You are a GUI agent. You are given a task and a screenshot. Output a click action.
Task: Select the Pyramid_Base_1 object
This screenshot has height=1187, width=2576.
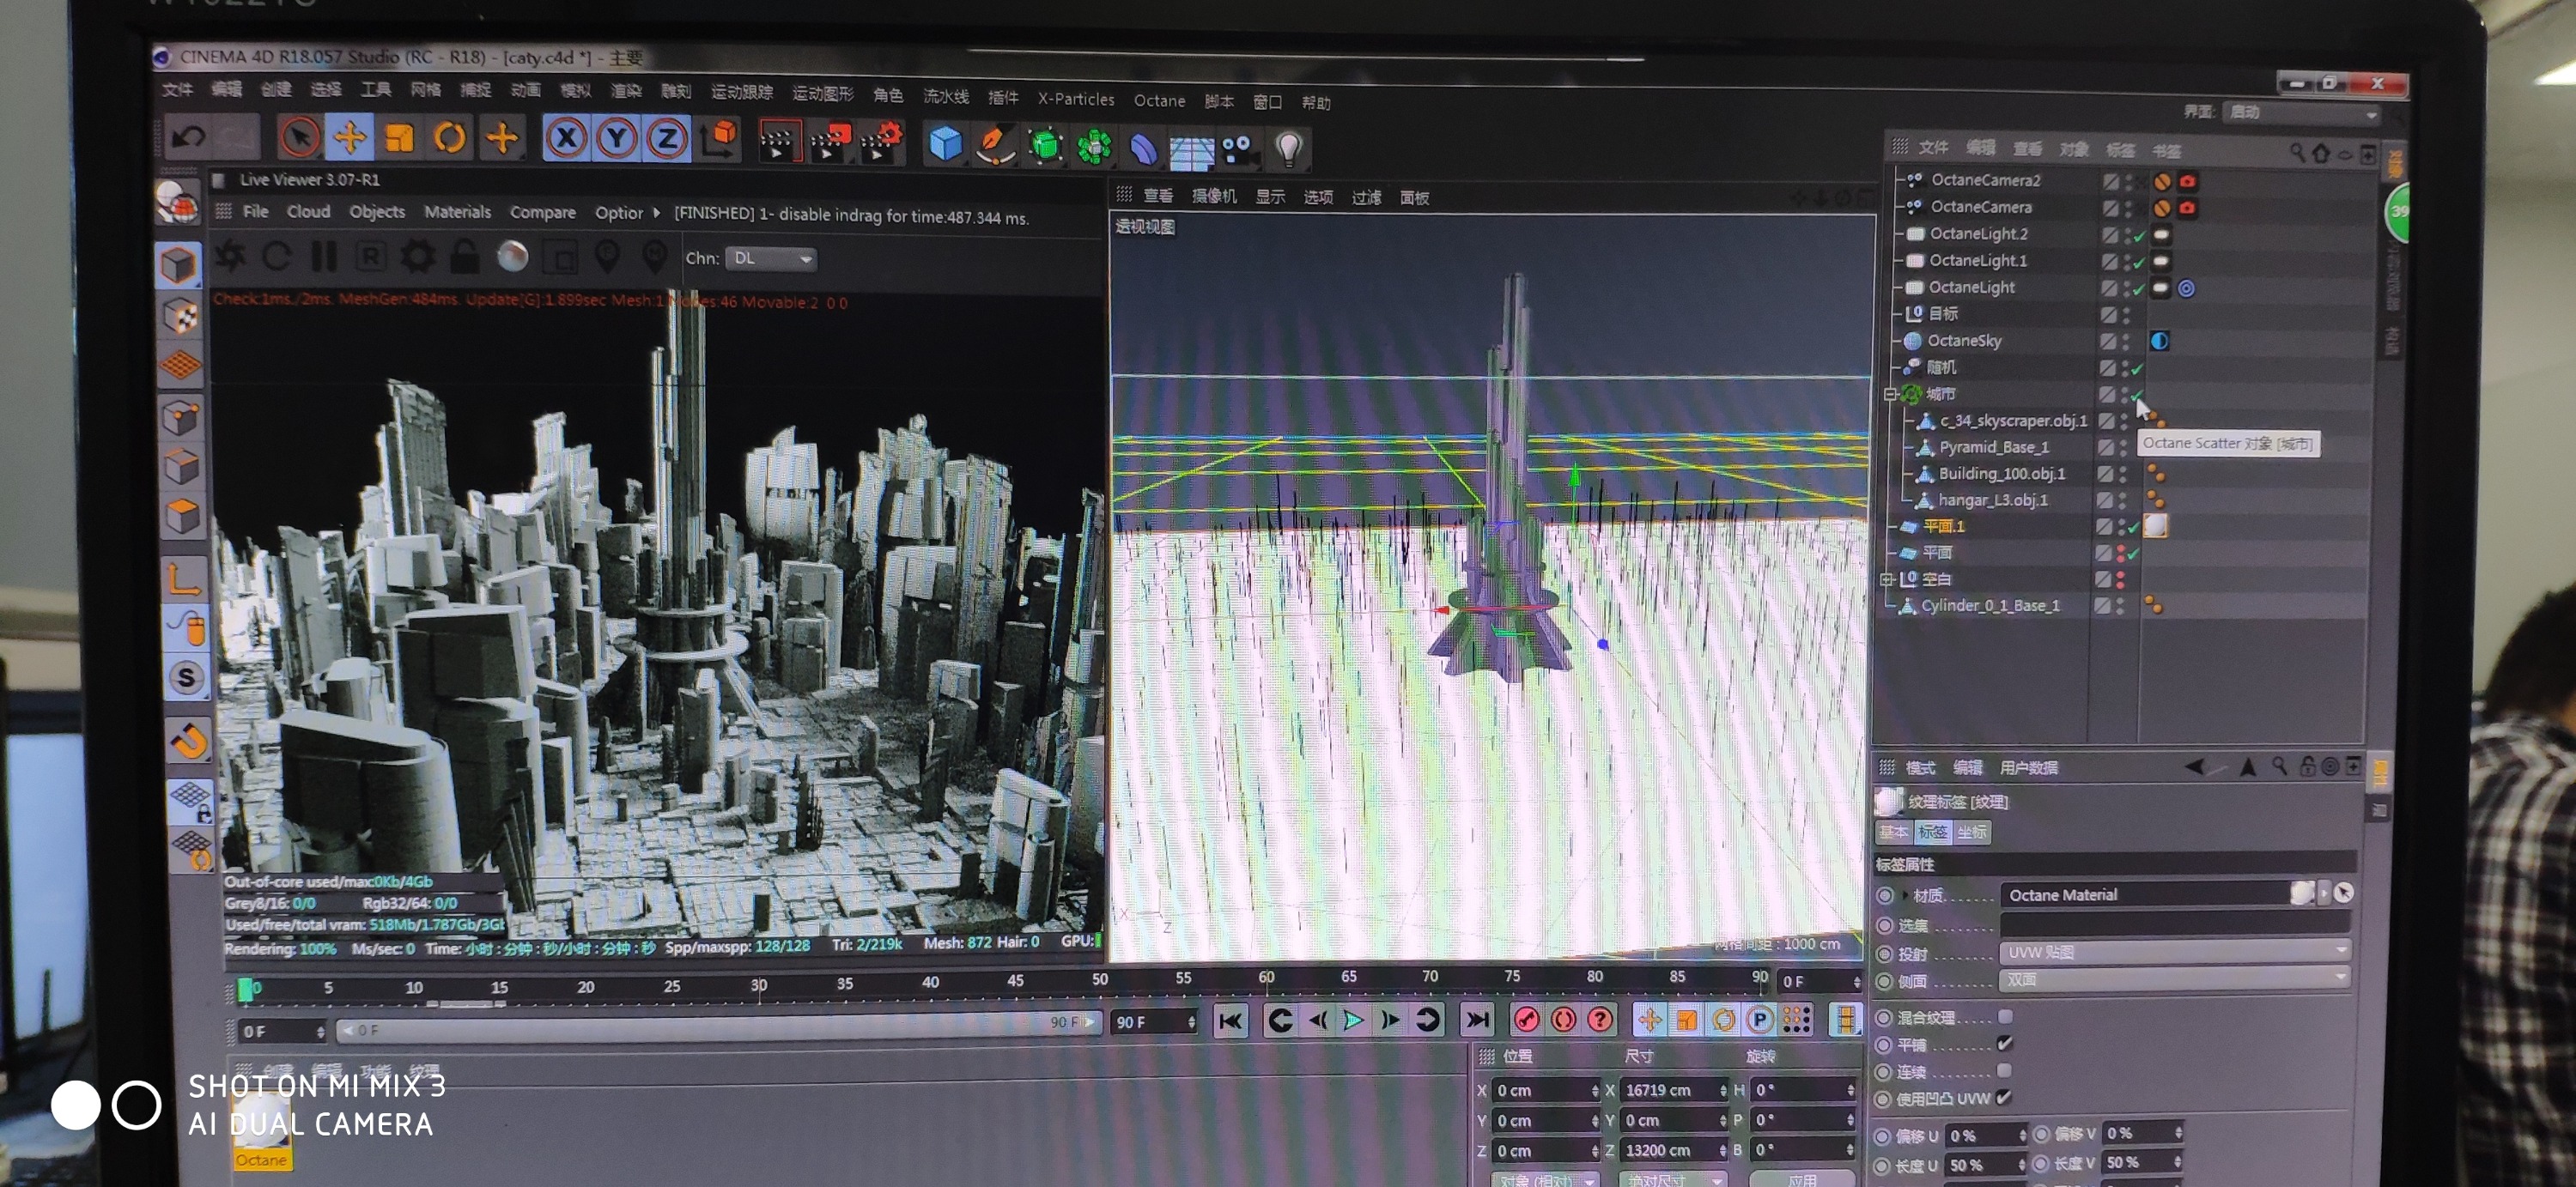point(1993,448)
